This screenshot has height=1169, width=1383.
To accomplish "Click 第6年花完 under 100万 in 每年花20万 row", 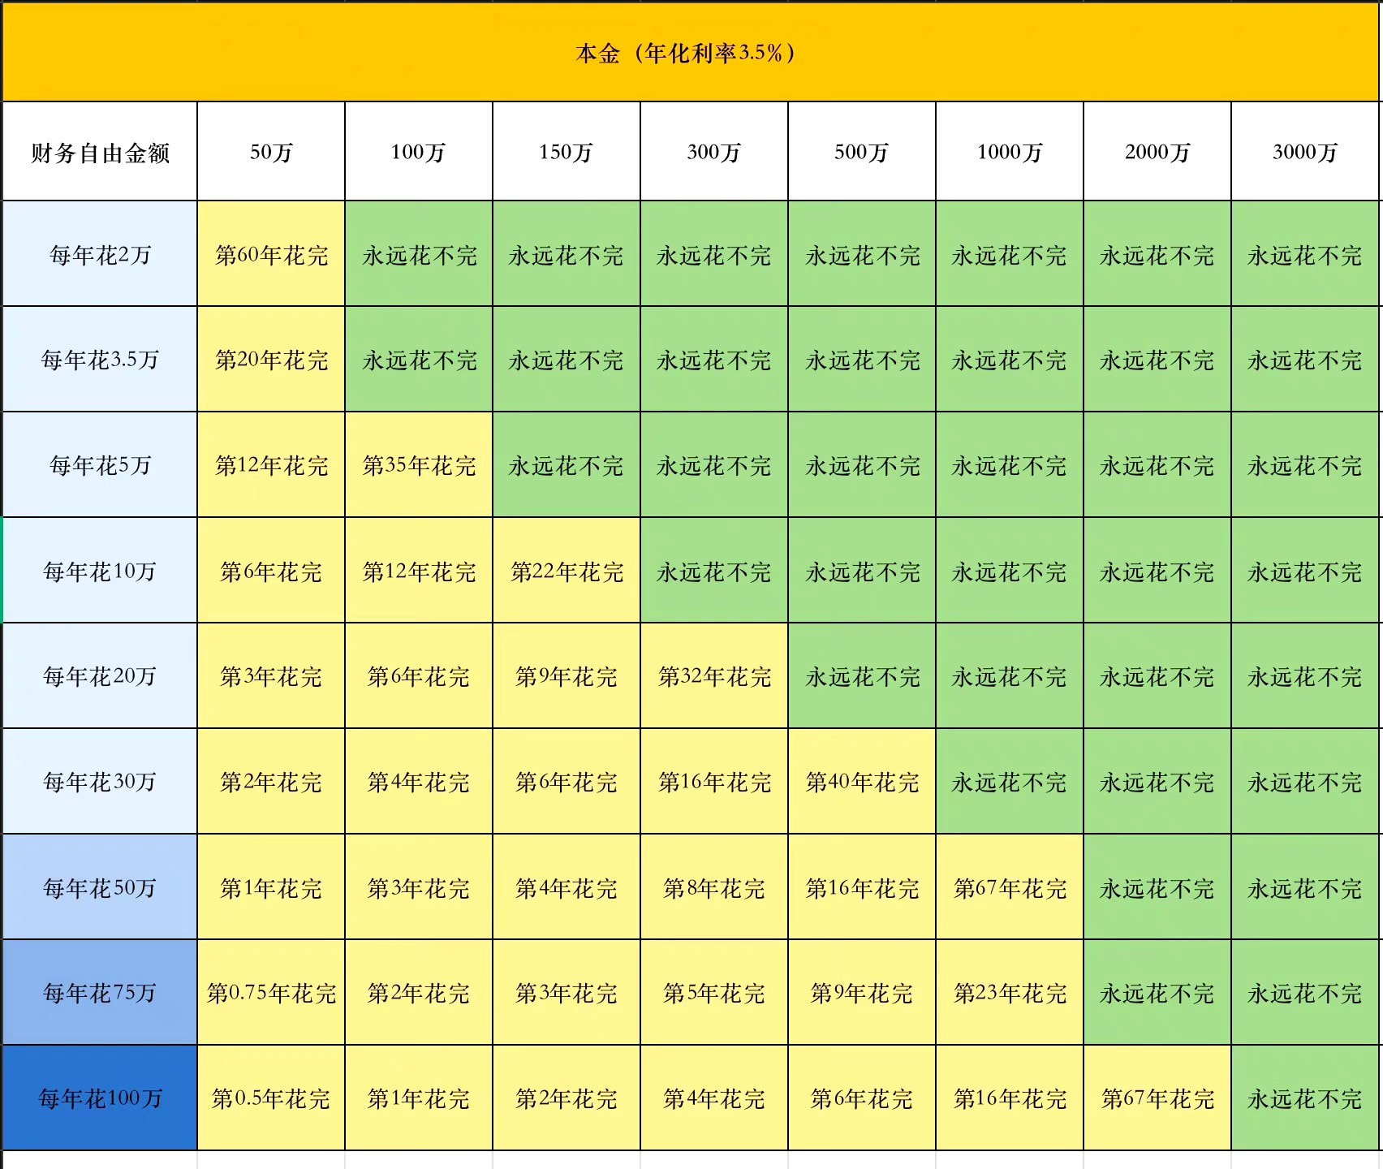I will [x=419, y=676].
